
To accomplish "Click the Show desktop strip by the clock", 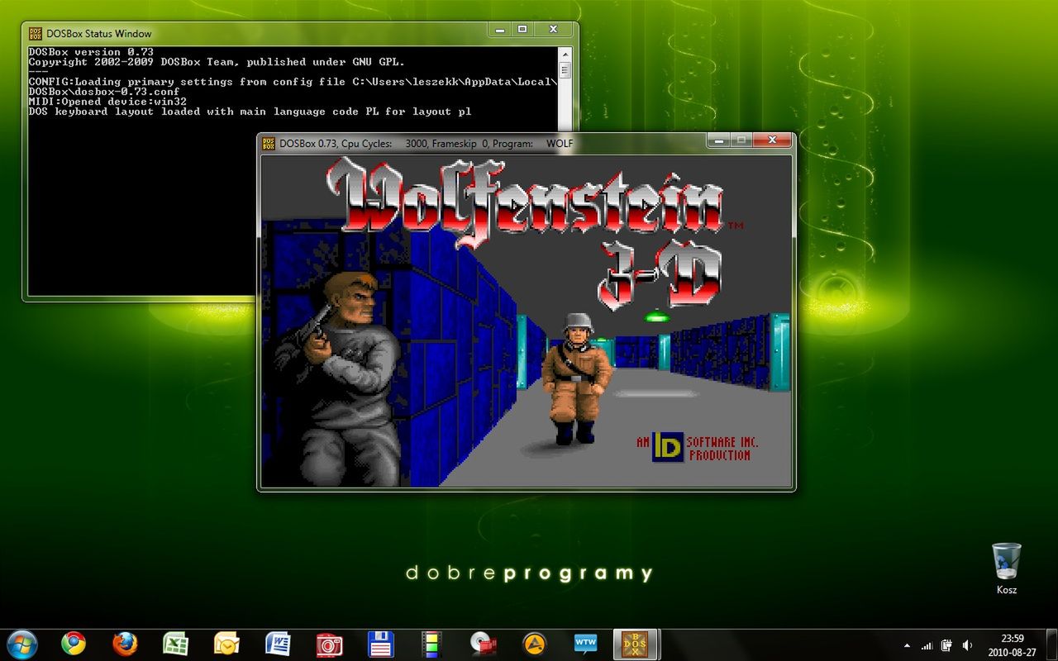I will click(x=1051, y=644).
